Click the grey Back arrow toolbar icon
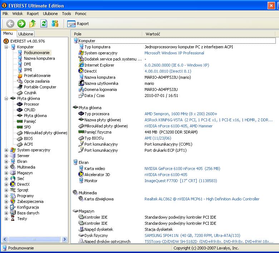 click(10, 24)
